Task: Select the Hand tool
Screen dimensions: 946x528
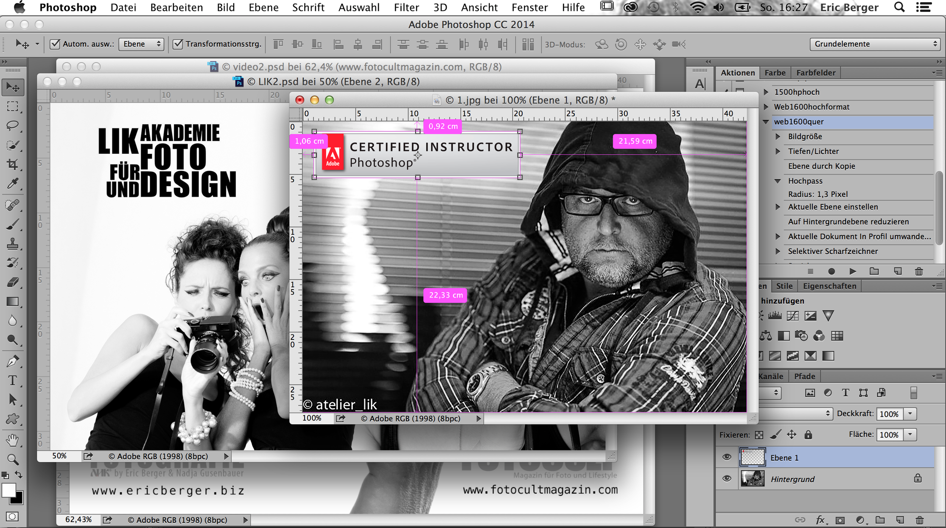Action: [12, 440]
